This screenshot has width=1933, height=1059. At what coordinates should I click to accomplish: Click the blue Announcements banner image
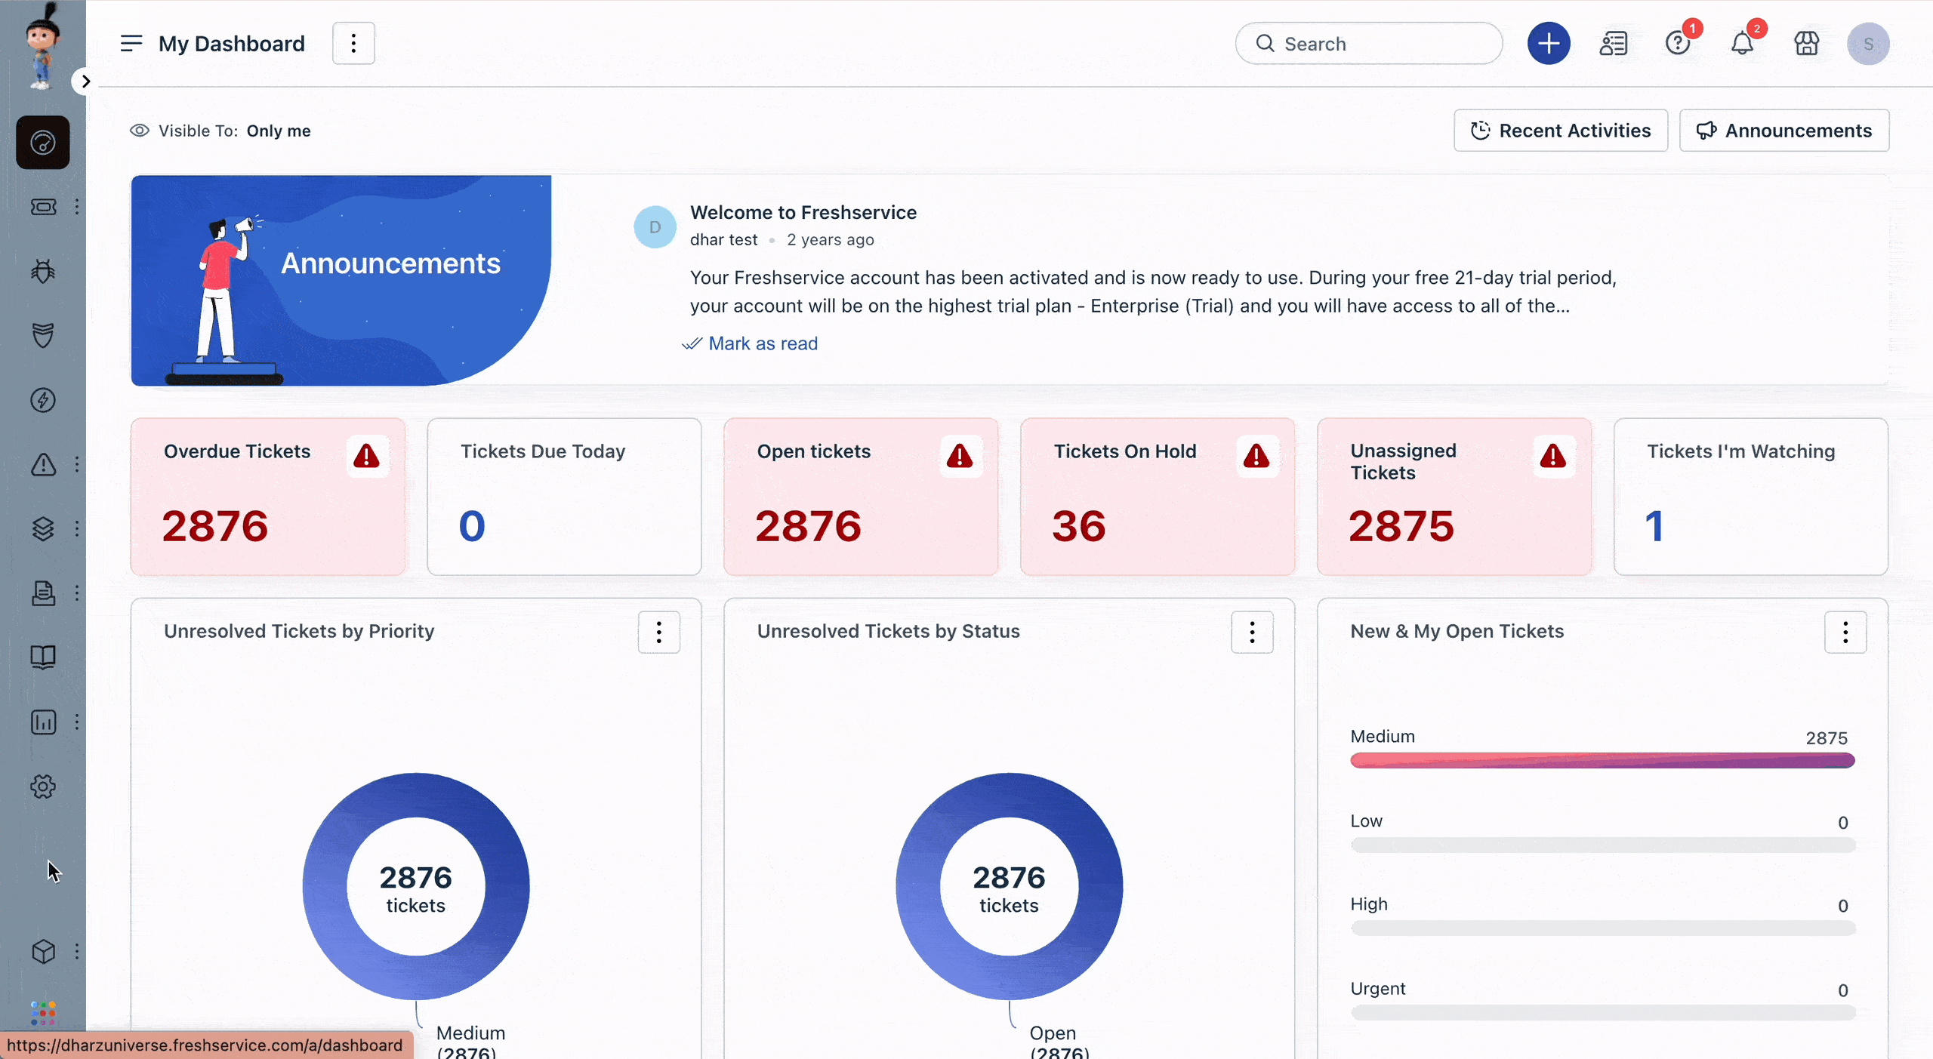(x=341, y=281)
